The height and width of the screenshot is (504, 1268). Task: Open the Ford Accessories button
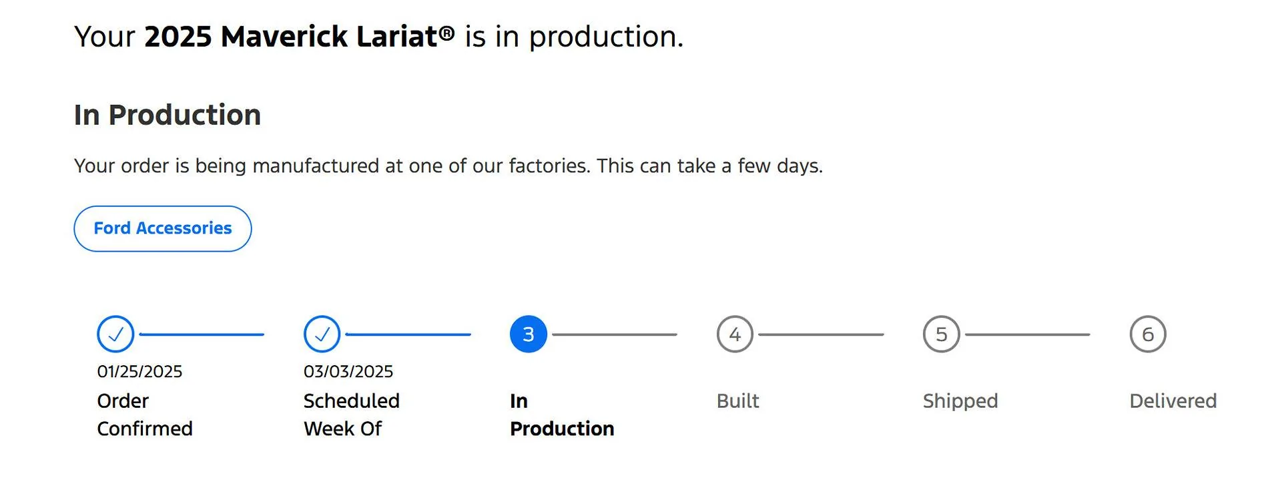point(162,228)
